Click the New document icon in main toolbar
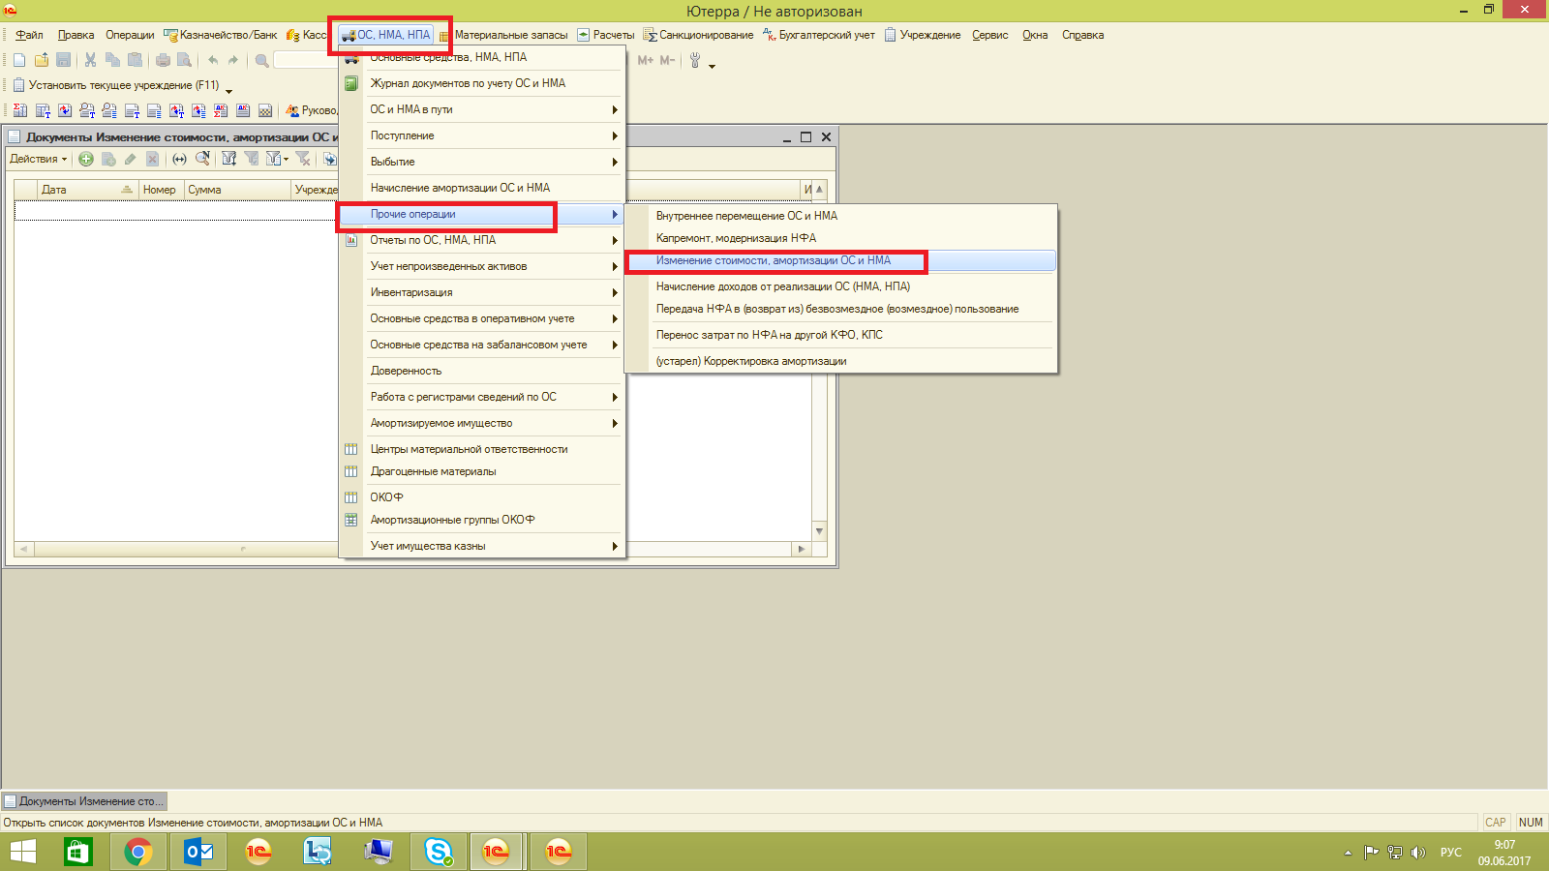Screen dimensions: 1549x871 coord(19,60)
